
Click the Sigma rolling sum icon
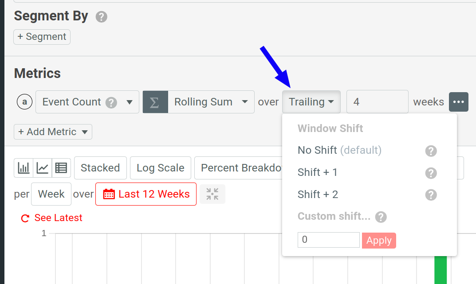155,101
